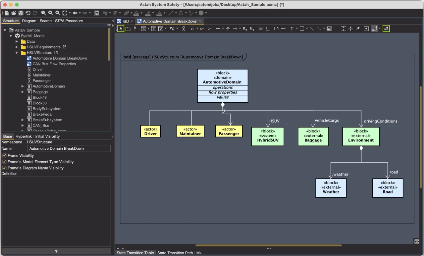424x256 pixels.
Task: Select the Line drawing tool
Action: (x=312, y=29)
